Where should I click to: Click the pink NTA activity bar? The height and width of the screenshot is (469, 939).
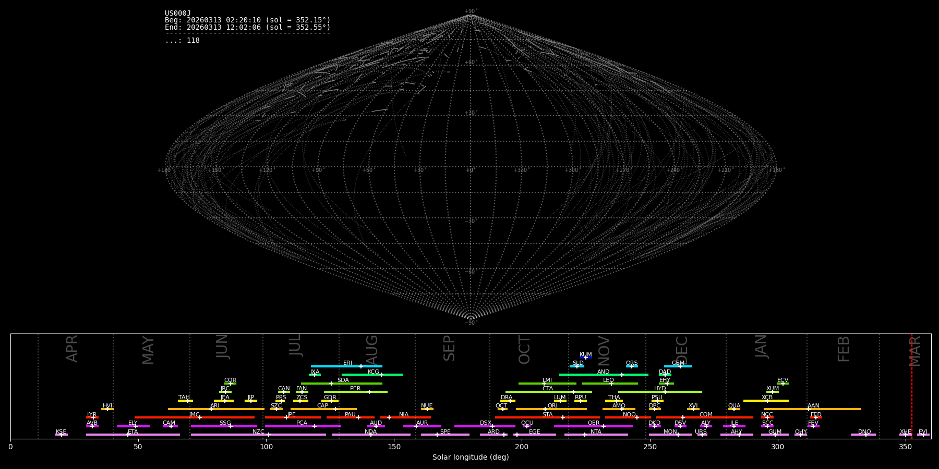click(x=596, y=435)
